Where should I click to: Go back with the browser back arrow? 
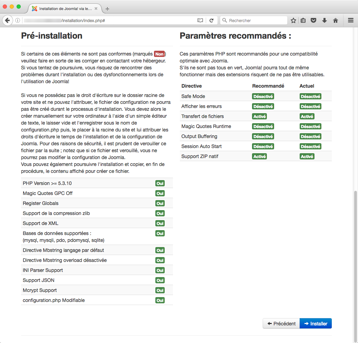click(x=7, y=21)
